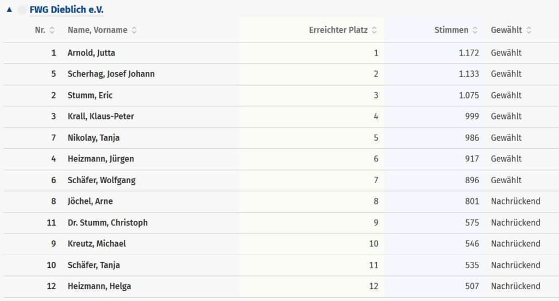Image resolution: width=559 pixels, height=301 pixels.
Task: Click the Nr. column header text
Action: 40,30
